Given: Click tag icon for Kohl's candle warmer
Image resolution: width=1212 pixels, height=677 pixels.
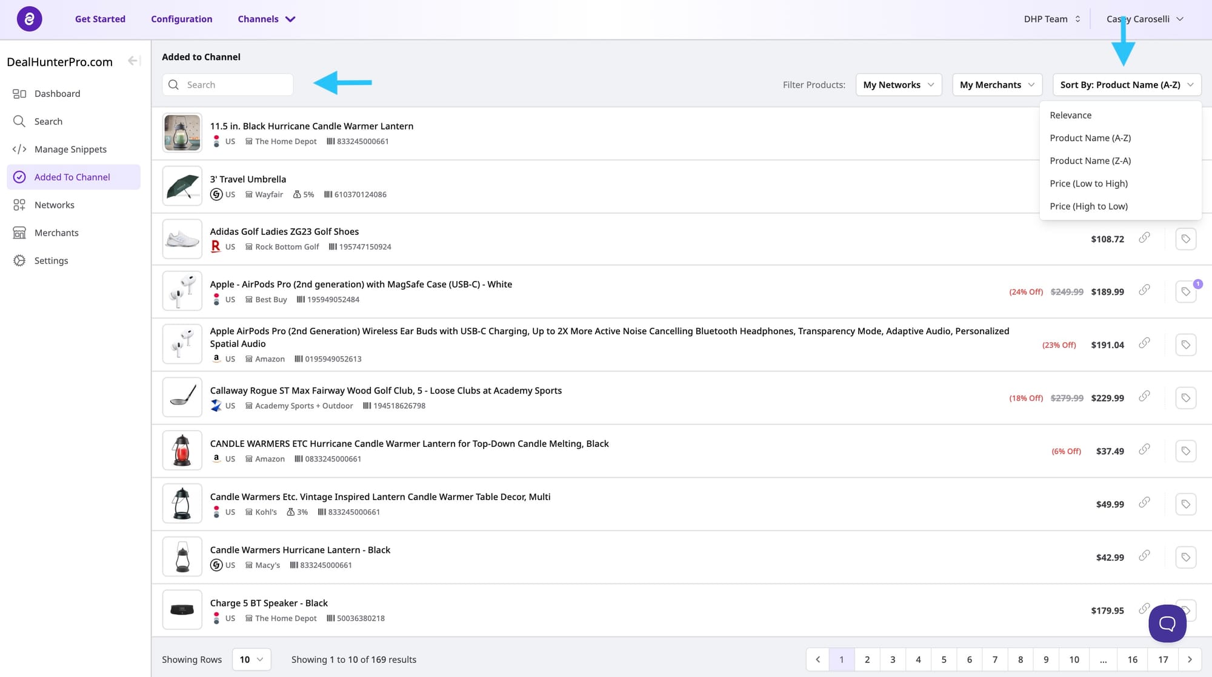Looking at the screenshot, I should click(1185, 504).
